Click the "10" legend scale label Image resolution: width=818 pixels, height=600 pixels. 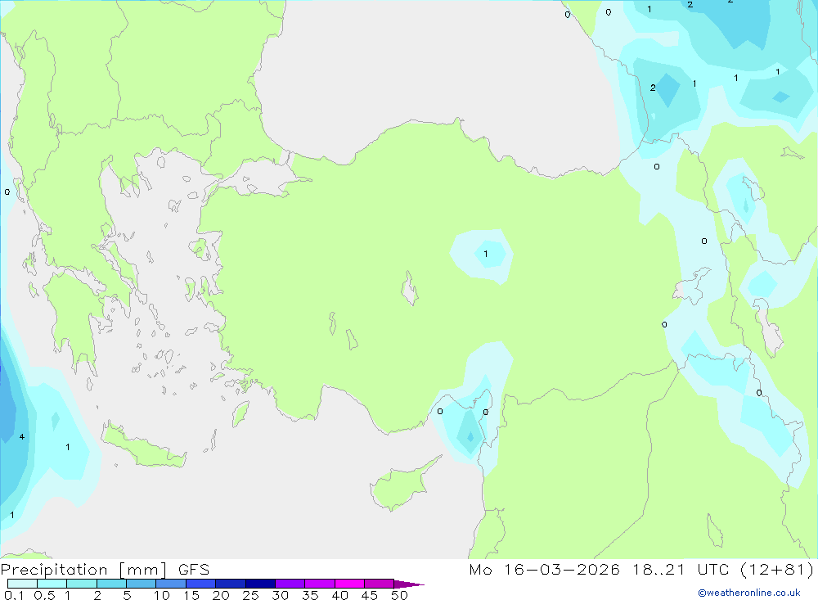click(x=162, y=595)
